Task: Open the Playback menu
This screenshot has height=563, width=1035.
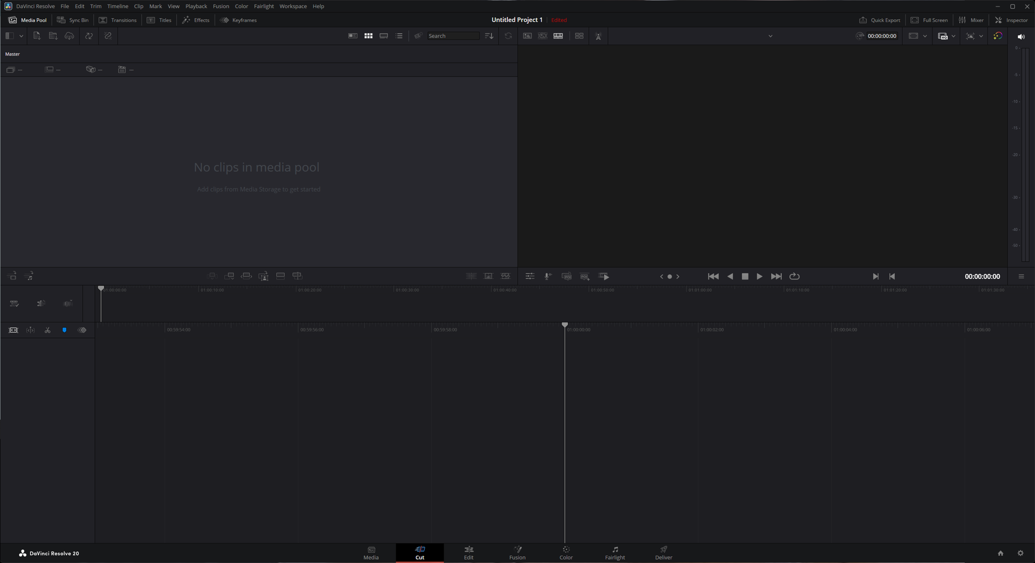Action: pyautogui.click(x=196, y=6)
